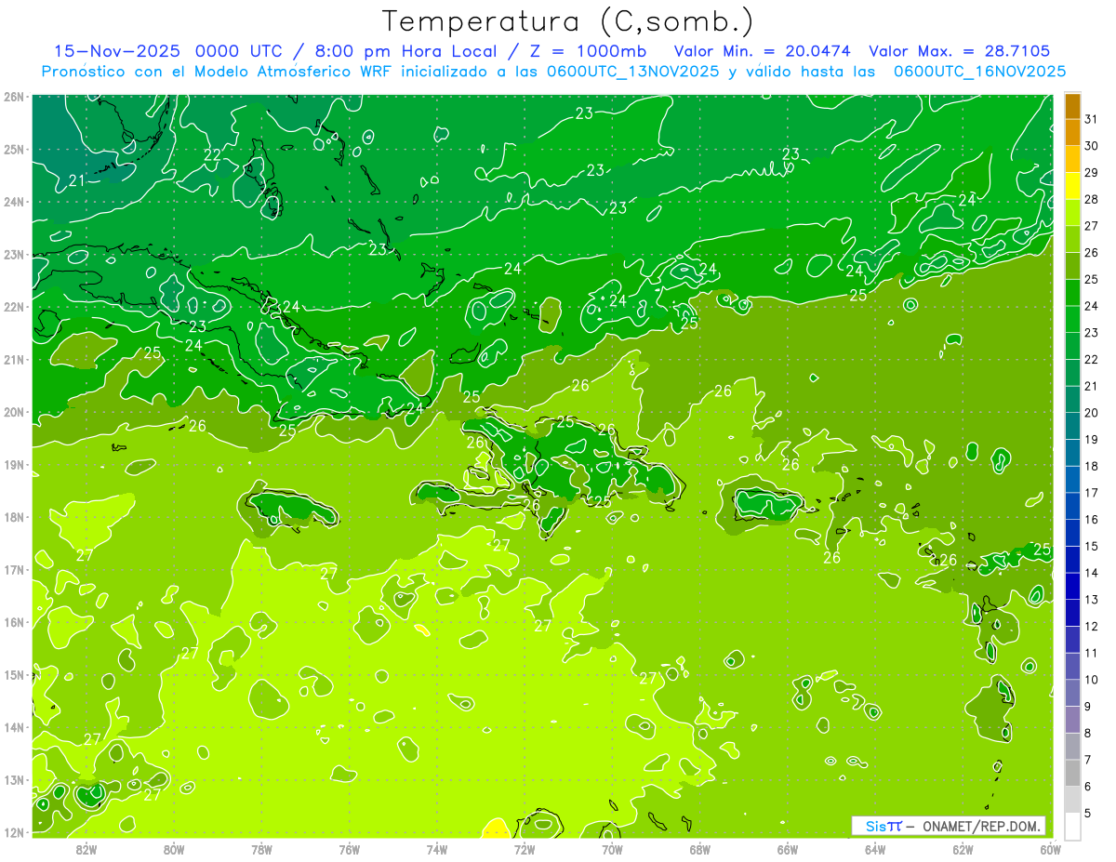
Task: Click the 66W longitude axis label
Action: tap(788, 849)
